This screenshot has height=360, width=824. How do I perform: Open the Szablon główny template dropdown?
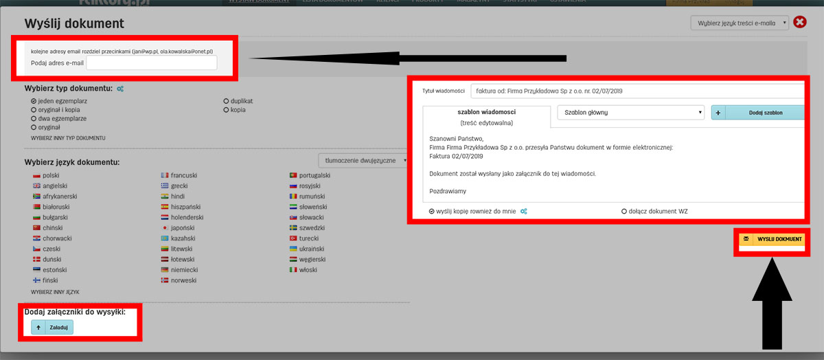click(631, 112)
